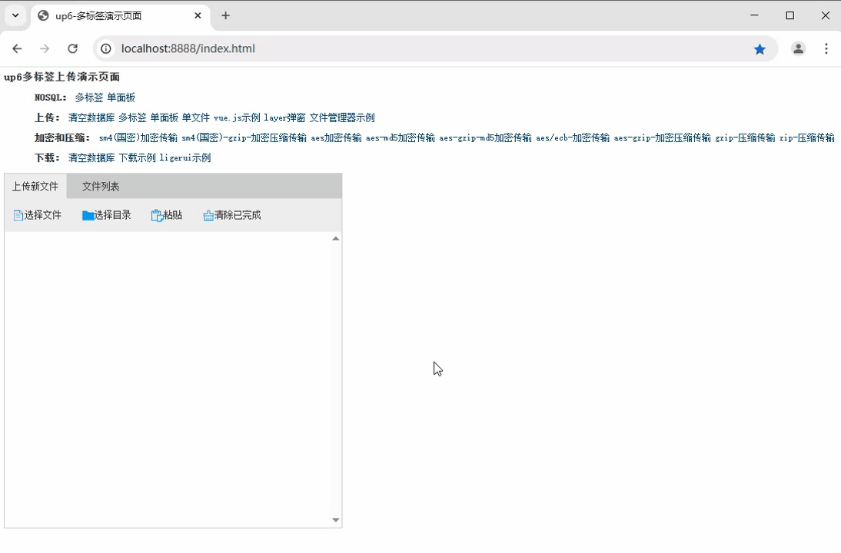This screenshot has height=553, width=841.
Task: Click the 清除已完成 clear completed icon
Action: tap(208, 215)
